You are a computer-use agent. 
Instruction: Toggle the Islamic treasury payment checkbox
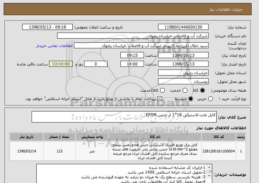point(159,99)
